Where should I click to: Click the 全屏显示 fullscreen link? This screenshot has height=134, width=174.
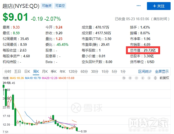click(x=162, y=71)
